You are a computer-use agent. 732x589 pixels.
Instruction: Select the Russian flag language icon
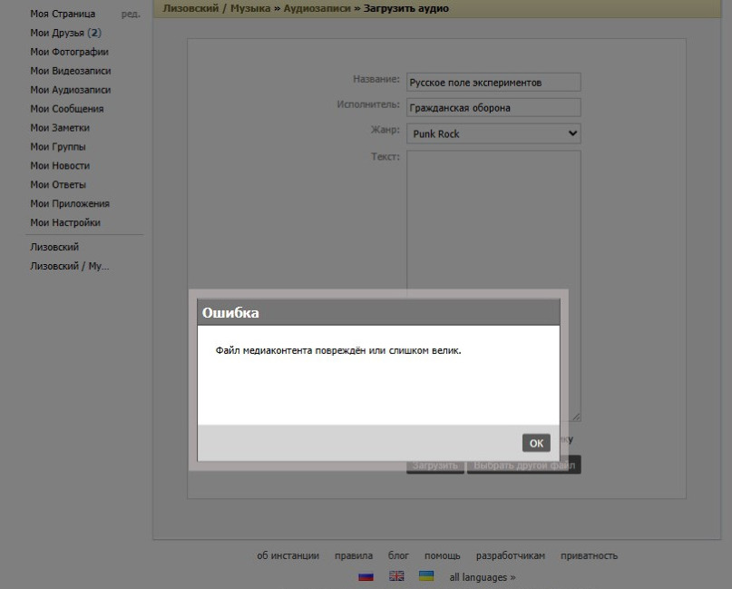(366, 576)
